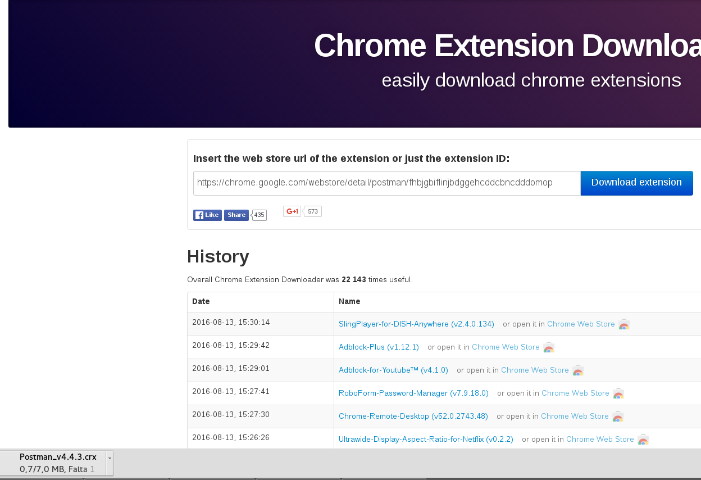Click the '22 143' times useful counter text

[354, 280]
